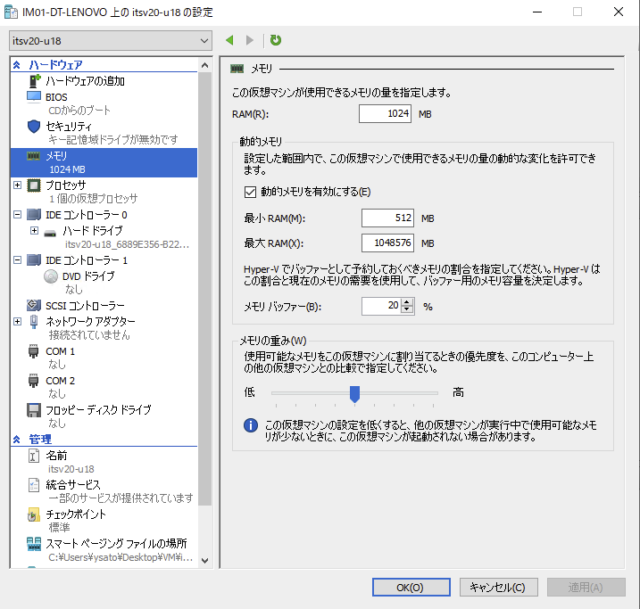Select the BIOS monitor icon

[x=34, y=96]
